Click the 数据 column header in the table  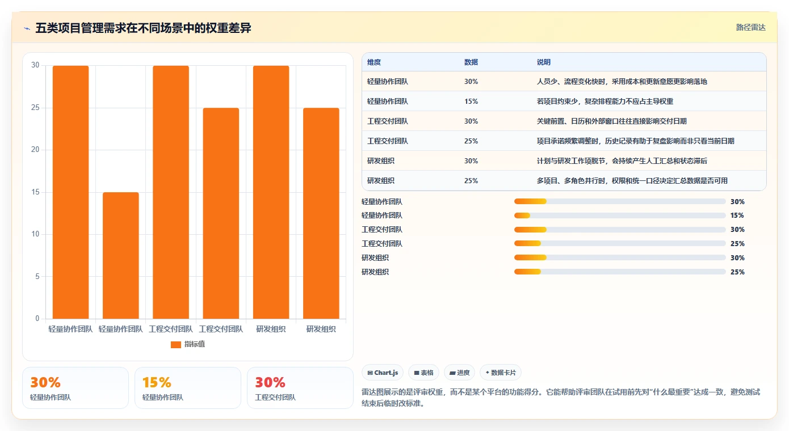pos(471,62)
